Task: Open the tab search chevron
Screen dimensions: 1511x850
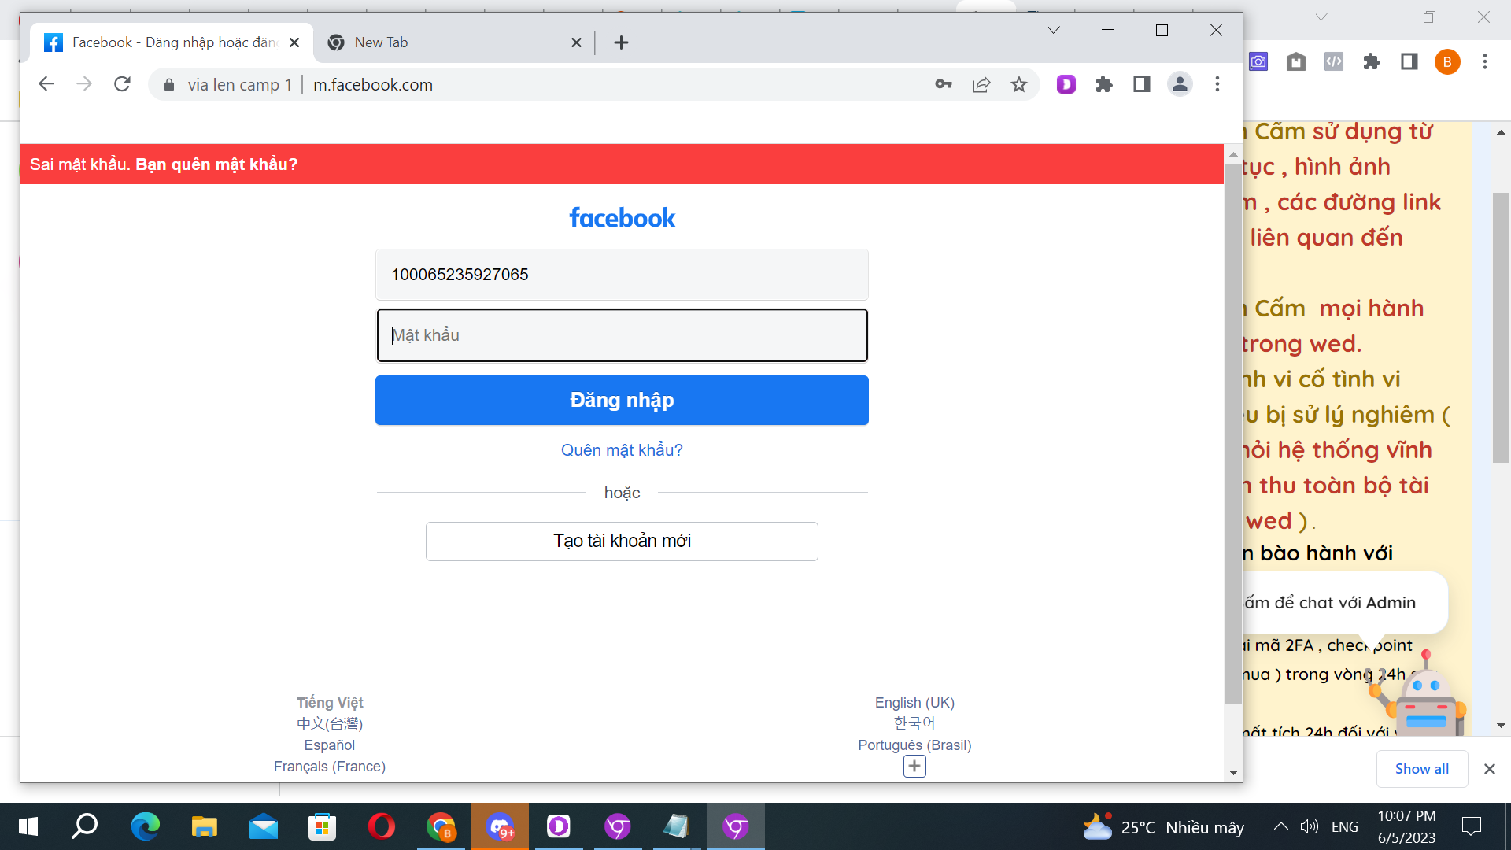Action: tap(1053, 31)
